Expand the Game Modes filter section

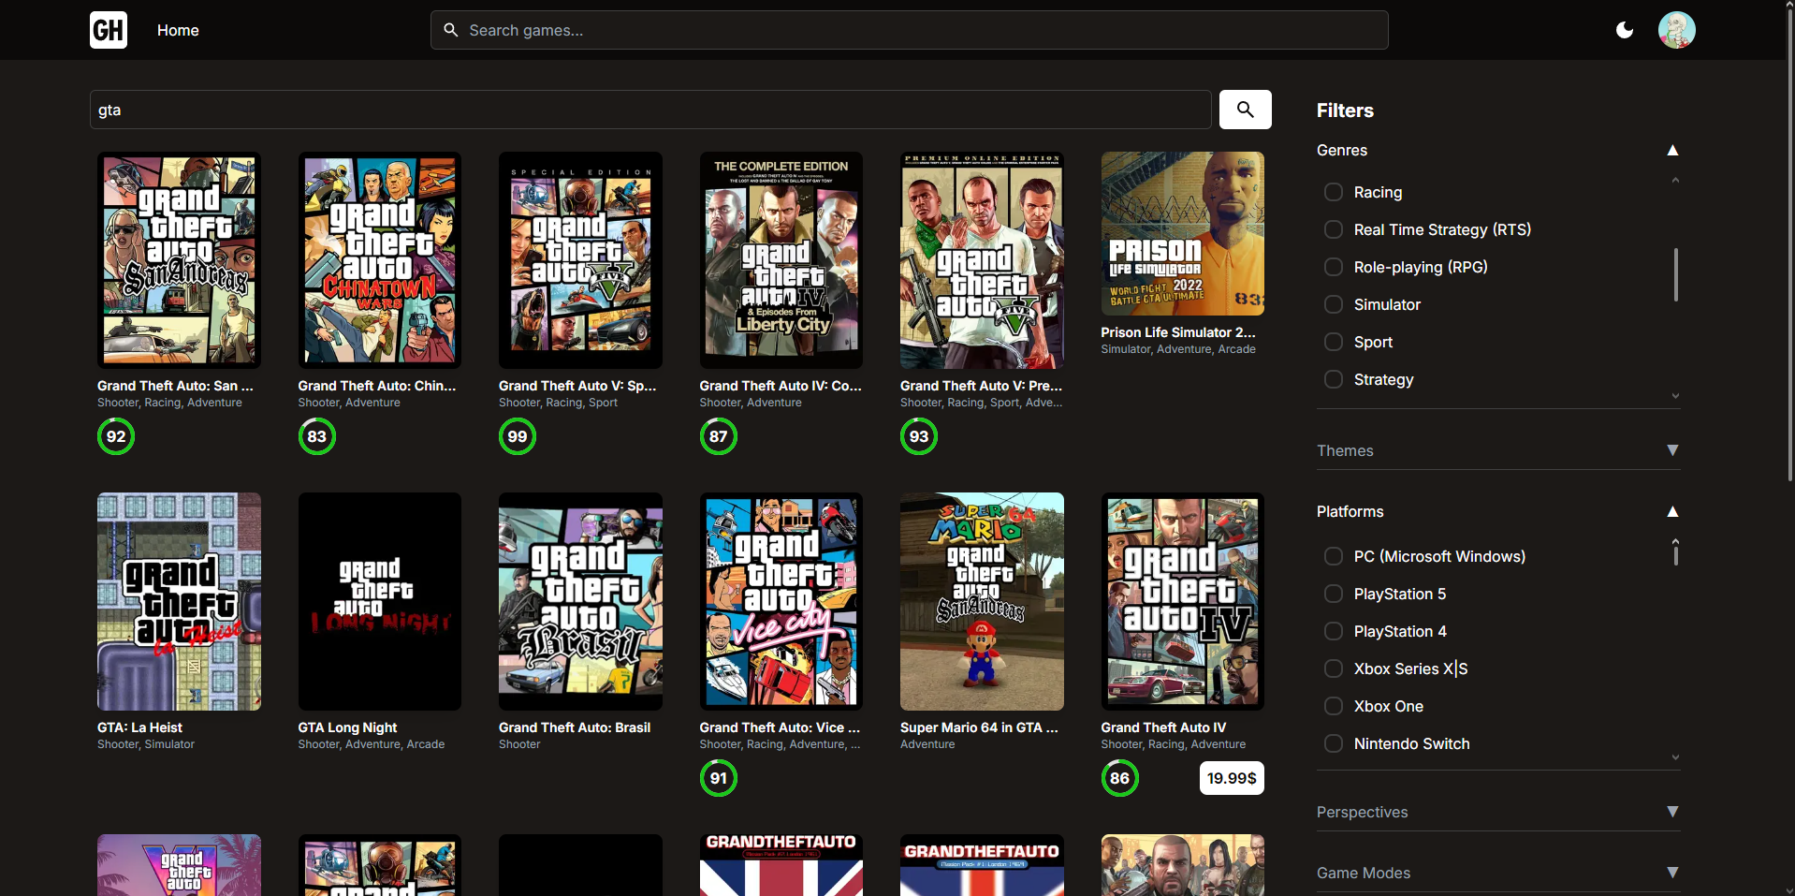click(x=1673, y=873)
